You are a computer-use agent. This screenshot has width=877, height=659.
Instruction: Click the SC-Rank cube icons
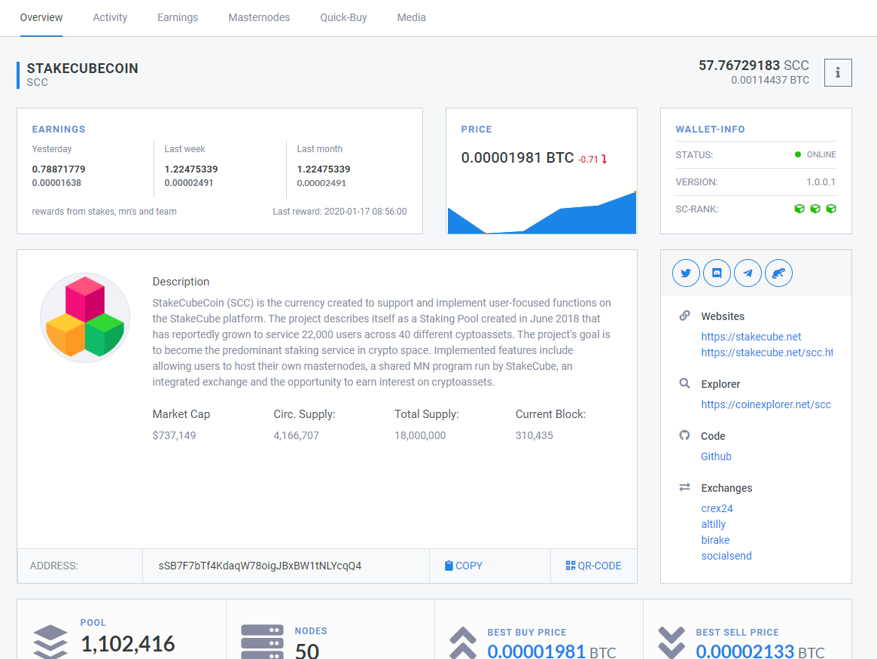pyautogui.click(x=815, y=209)
